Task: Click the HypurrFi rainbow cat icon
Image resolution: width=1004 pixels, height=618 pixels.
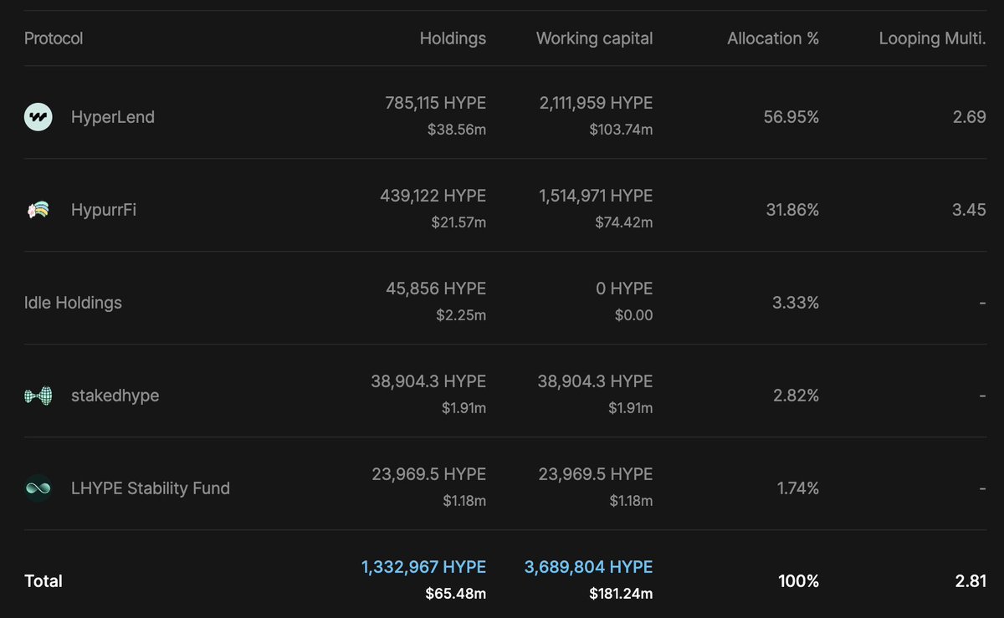Action: [x=38, y=210]
